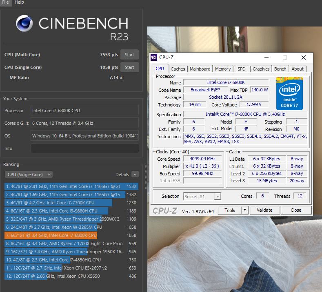The width and height of the screenshot is (322, 292).
Task: Click the Code Name Broadwell-E/EP value
Action: click(x=205, y=90)
